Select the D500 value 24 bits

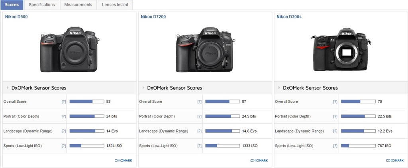point(112,117)
